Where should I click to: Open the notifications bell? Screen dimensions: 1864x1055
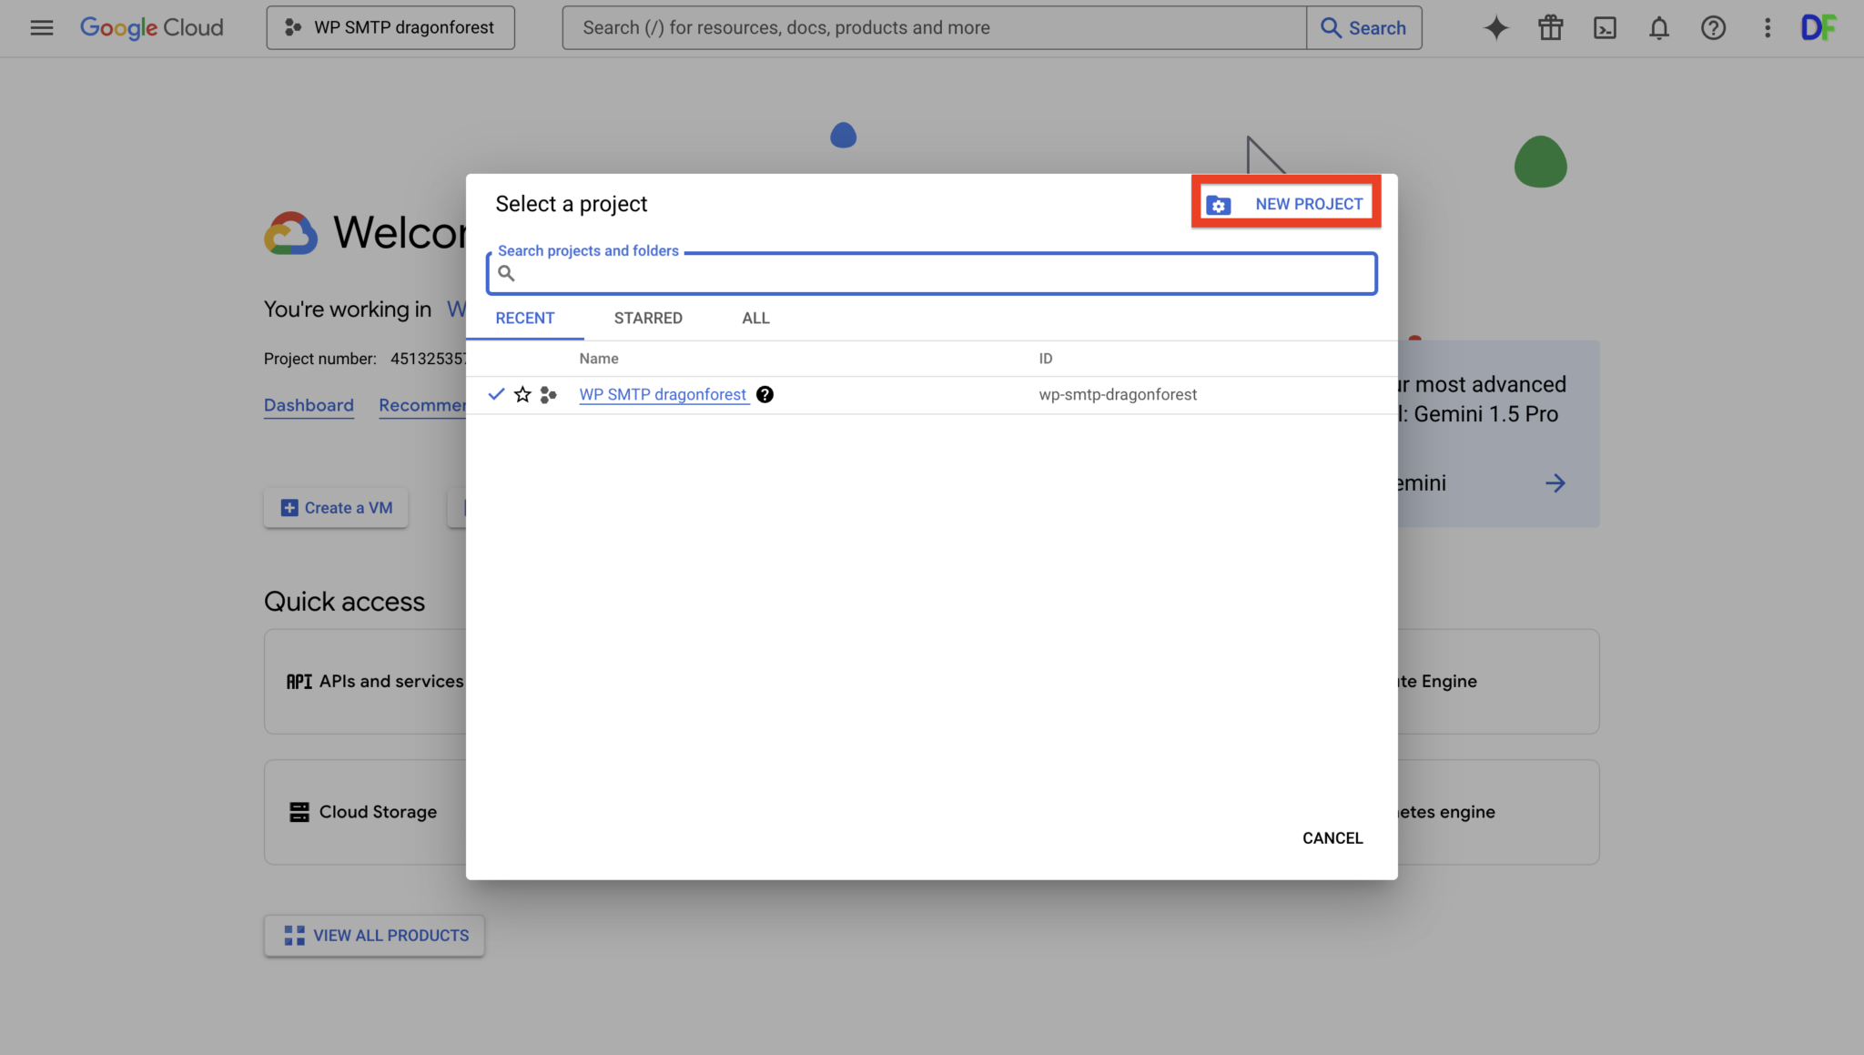(x=1658, y=28)
